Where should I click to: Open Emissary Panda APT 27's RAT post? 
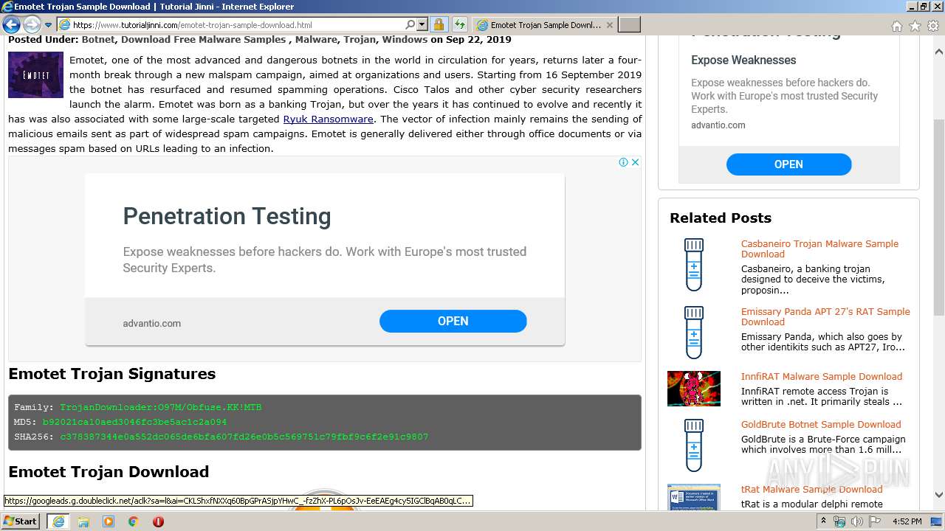click(x=825, y=316)
